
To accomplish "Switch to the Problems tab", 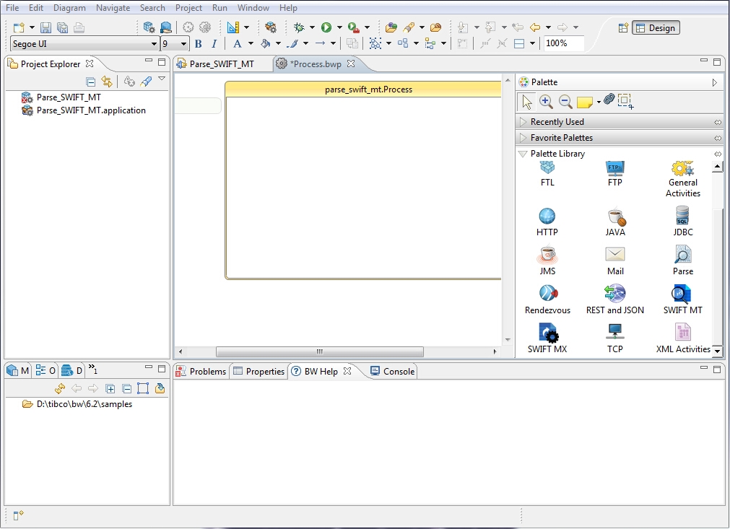I will point(201,371).
